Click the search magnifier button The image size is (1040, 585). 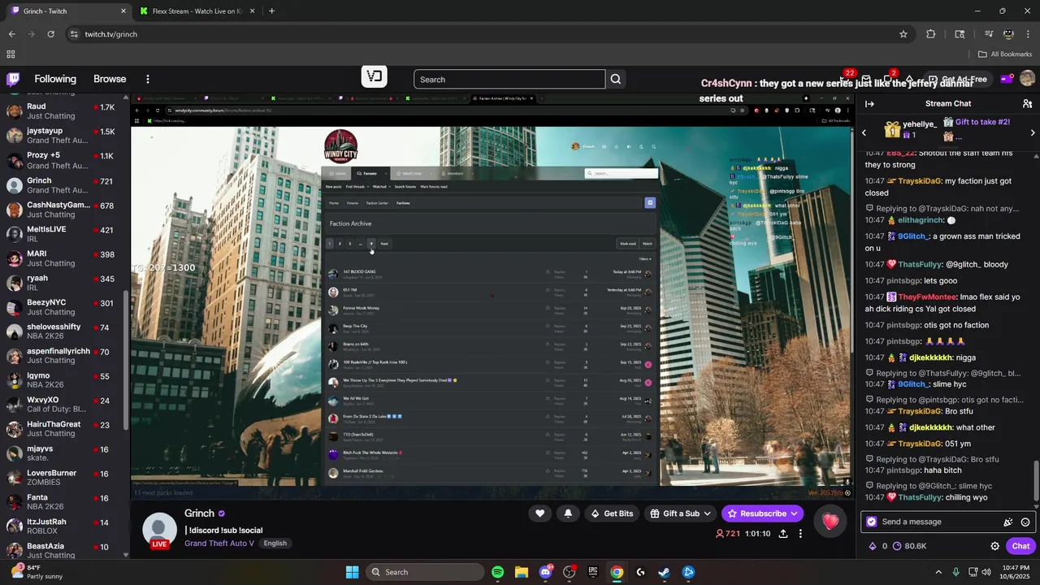click(x=616, y=79)
